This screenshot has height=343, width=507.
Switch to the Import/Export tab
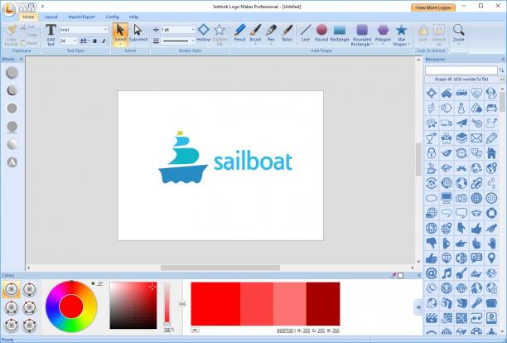[x=81, y=17]
